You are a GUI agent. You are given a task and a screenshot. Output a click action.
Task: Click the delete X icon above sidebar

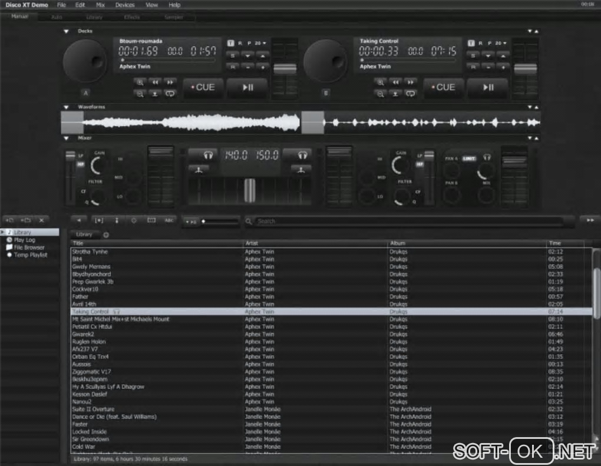point(41,220)
